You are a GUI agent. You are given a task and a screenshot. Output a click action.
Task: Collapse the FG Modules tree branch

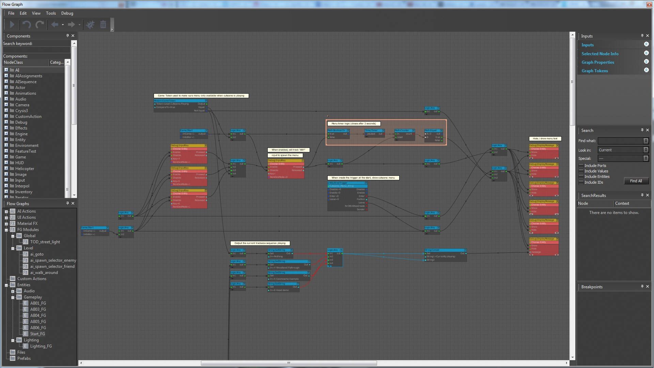click(x=6, y=229)
